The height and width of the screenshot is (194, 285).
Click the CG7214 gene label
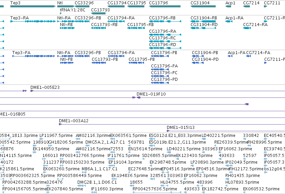251,3
